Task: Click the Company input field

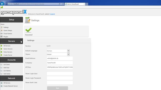Action: [x=60, y=63]
